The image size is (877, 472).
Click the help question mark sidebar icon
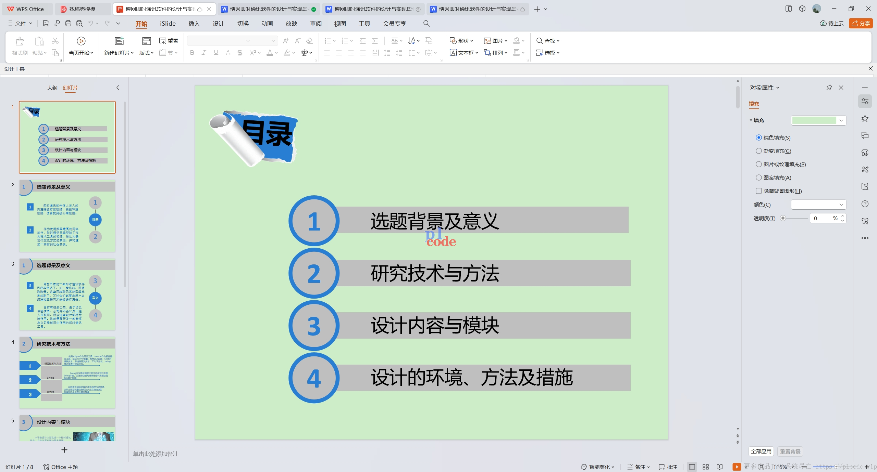tap(865, 204)
